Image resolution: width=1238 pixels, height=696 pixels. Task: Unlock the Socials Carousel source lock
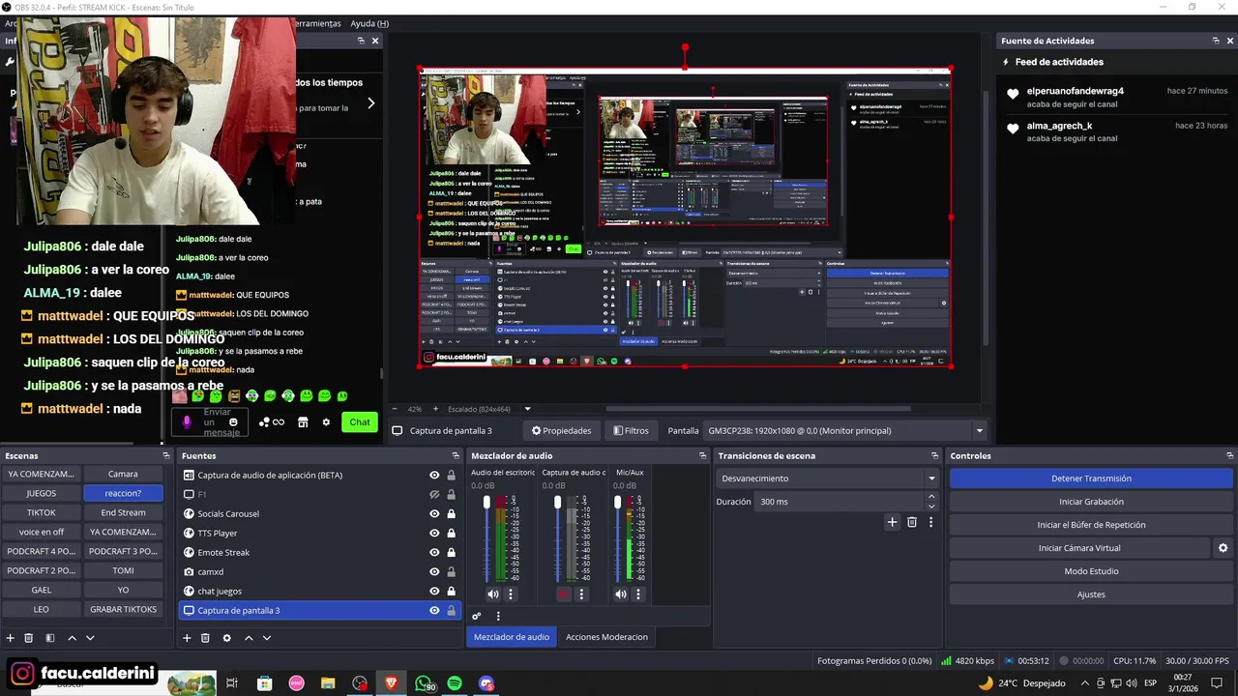(x=451, y=513)
